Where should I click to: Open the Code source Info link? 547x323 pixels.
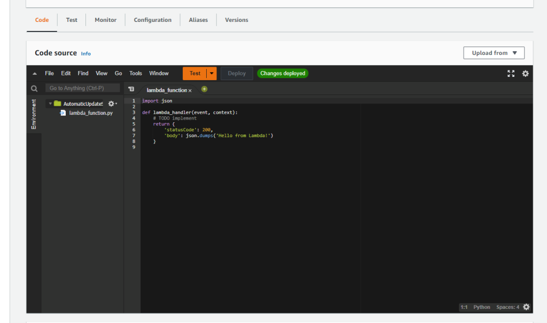[x=85, y=53]
